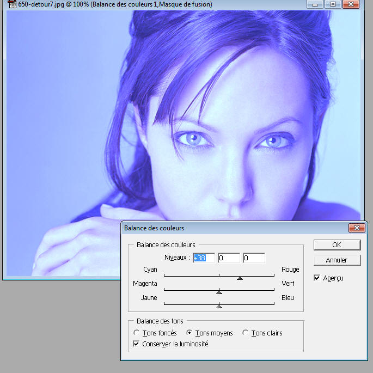
Task: Click the 'Cyan' label
Action: 150,270
